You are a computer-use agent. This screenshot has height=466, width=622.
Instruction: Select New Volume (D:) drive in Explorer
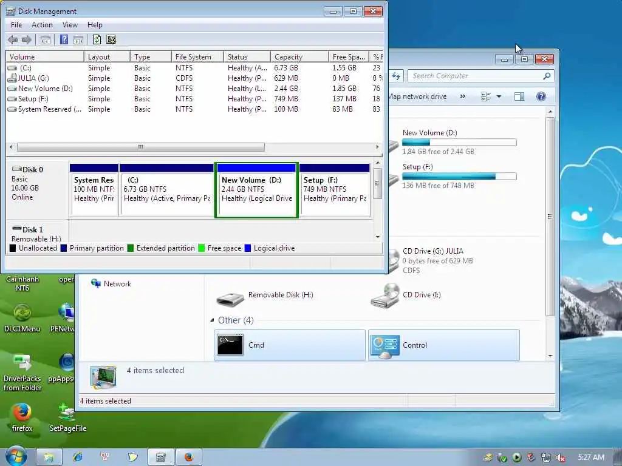click(452, 142)
